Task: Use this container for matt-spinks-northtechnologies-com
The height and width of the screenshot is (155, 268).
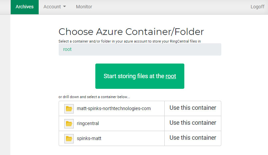Action: pos(193,108)
